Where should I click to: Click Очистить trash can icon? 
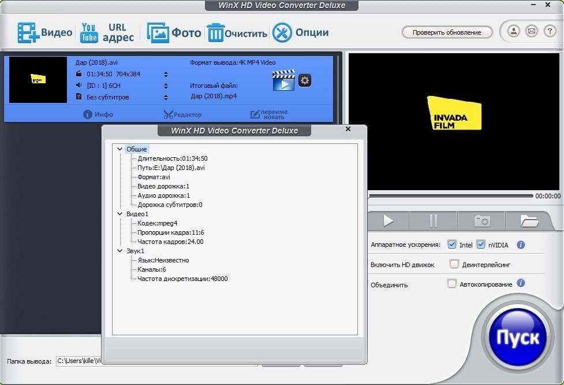pos(215,33)
